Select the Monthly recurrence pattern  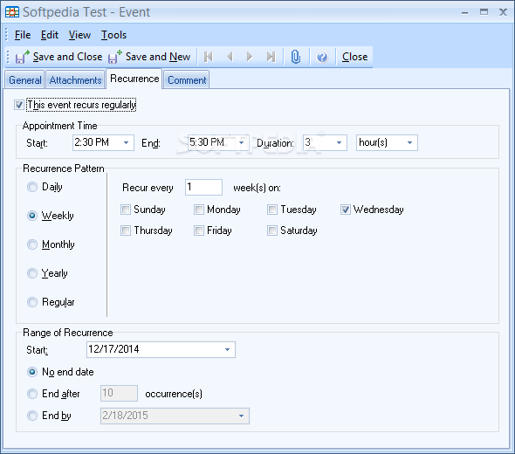click(x=32, y=244)
